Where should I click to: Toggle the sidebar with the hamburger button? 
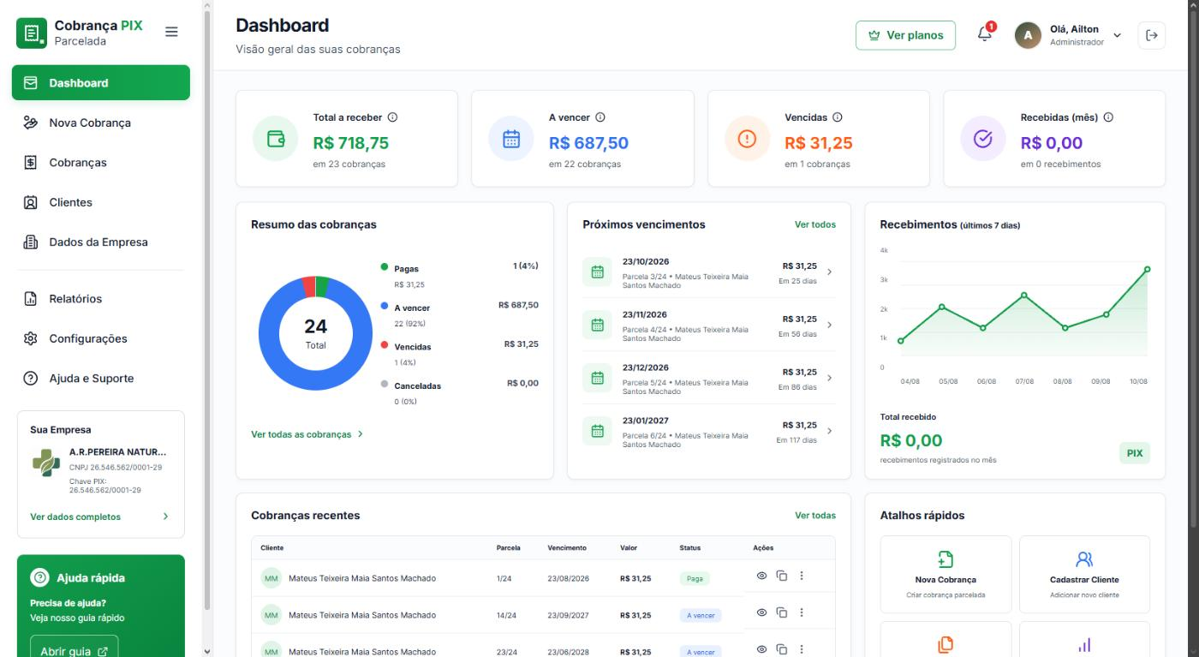[171, 33]
